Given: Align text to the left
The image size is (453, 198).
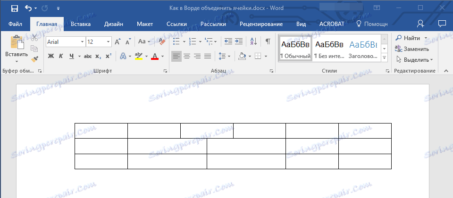Looking at the screenshot, I should (x=176, y=56).
